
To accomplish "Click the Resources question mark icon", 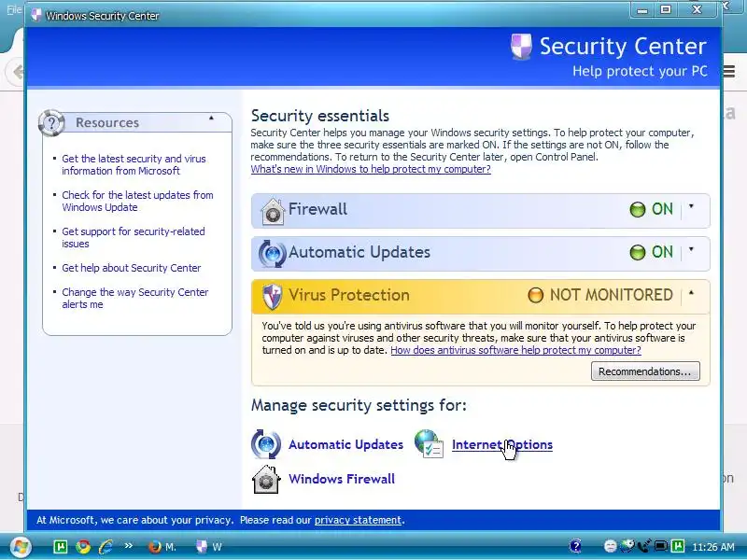I will click(x=51, y=123).
